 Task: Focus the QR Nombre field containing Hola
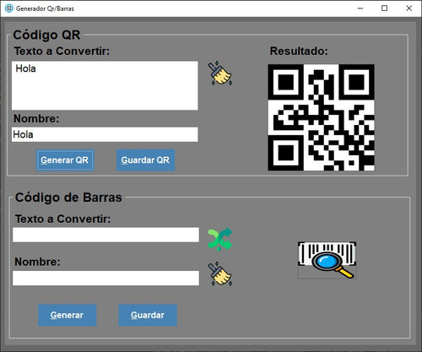tap(105, 134)
